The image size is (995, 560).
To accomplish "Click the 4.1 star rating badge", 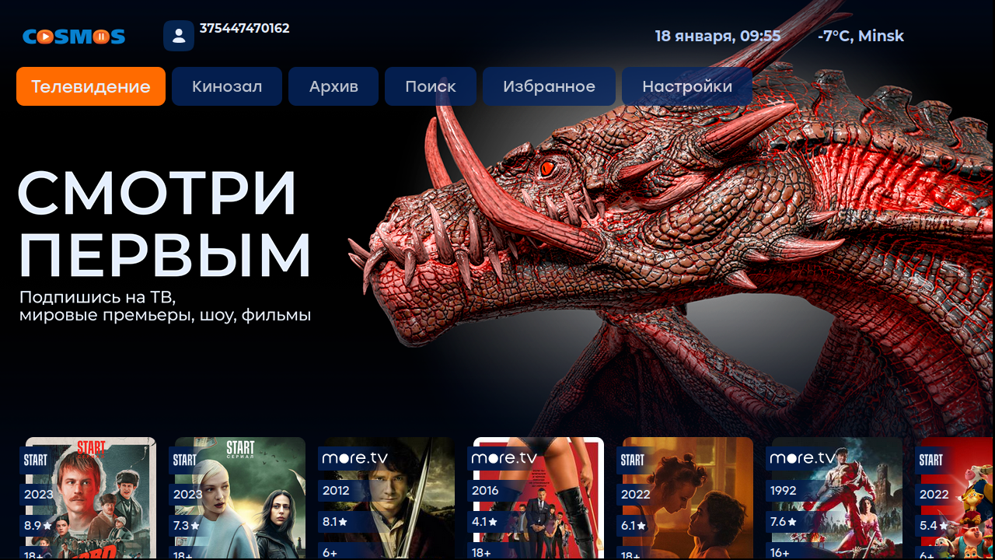I will coord(484,522).
